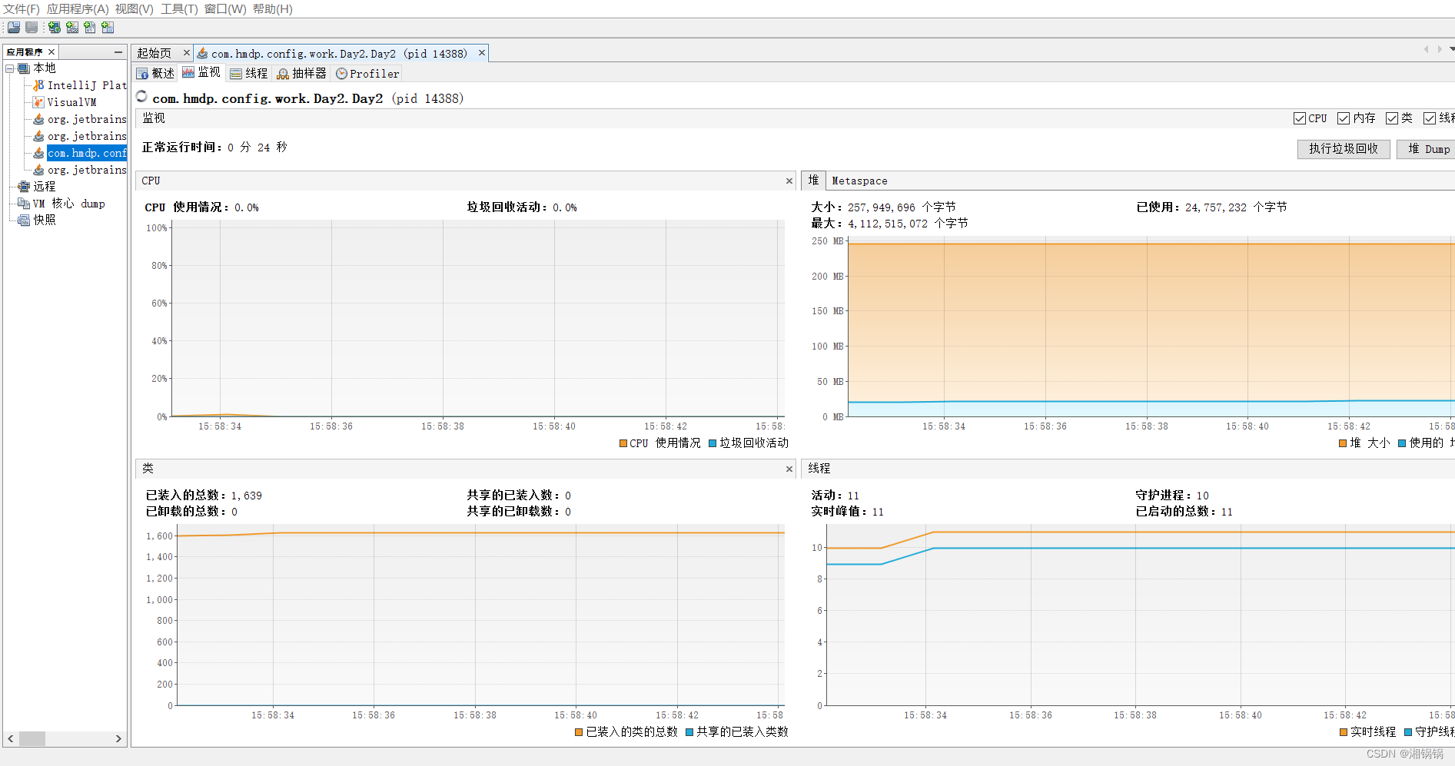Click the Java icon of com.hmdp.conf node
Screen dimensions: 1455x766
point(38,153)
